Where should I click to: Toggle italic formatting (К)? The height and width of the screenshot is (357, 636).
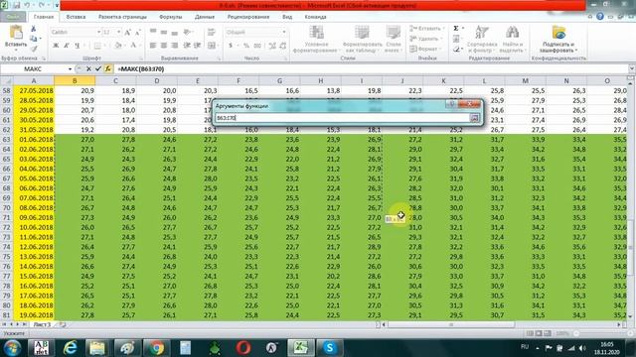click(x=67, y=46)
